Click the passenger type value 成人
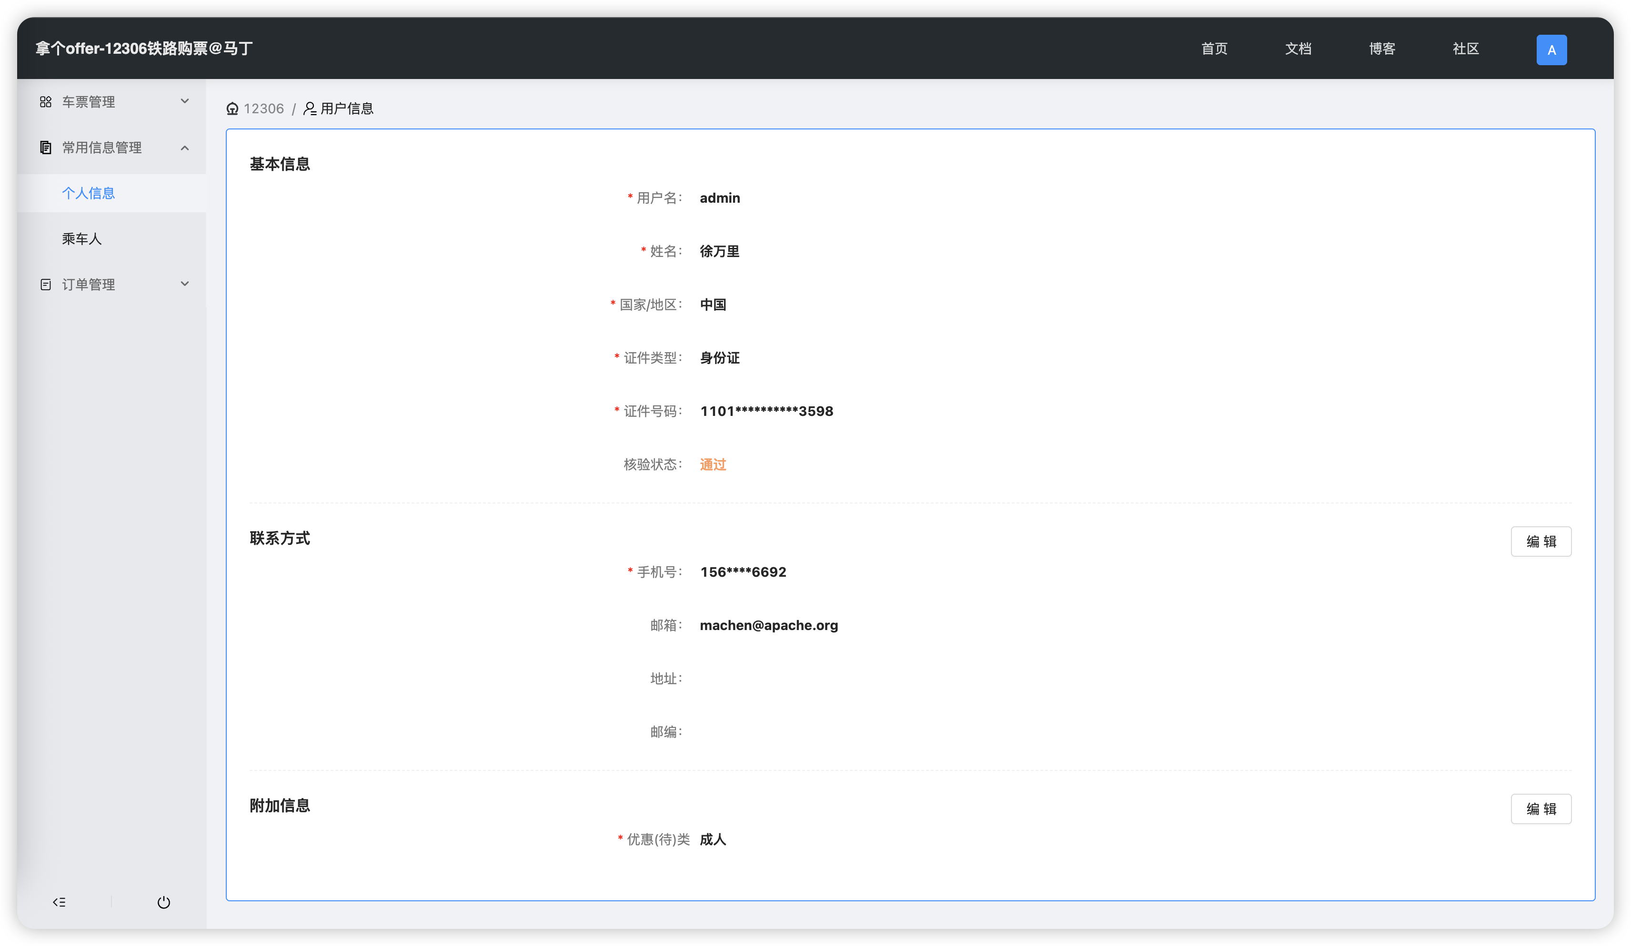The width and height of the screenshot is (1631, 946). tap(713, 839)
